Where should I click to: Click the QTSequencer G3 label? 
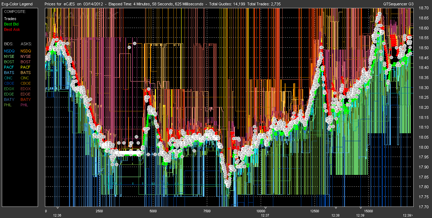pyautogui.click(x=398, y=4)
